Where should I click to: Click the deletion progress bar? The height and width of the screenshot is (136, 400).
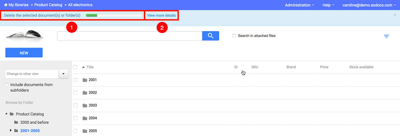click(113, 16)
